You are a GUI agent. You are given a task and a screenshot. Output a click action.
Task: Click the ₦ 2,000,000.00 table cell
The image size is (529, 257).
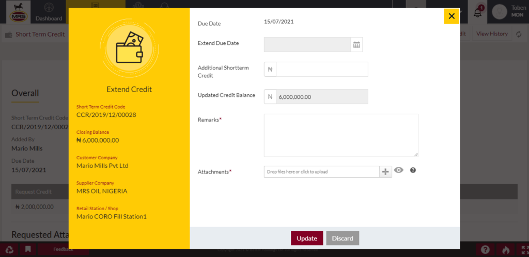click(35, 207)
